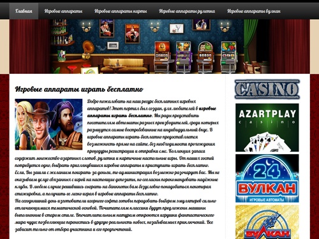Click the pharaoh slot machine in header

162,57
